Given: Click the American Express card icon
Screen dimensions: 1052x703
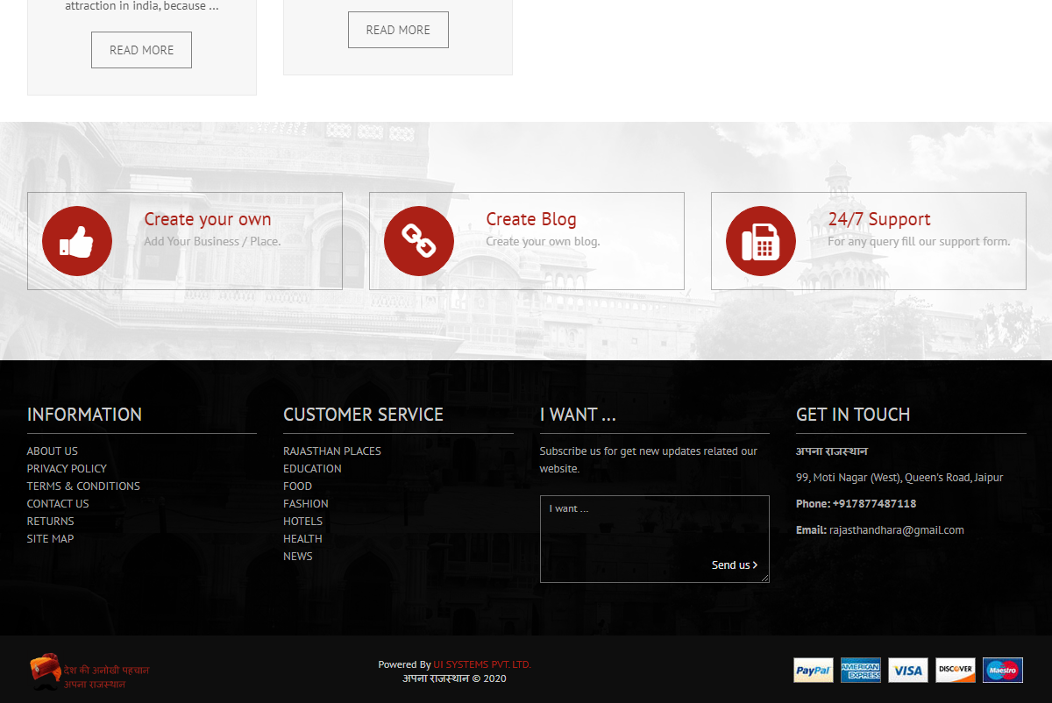Looking at the screenshot, I should (x=861, y=671).
